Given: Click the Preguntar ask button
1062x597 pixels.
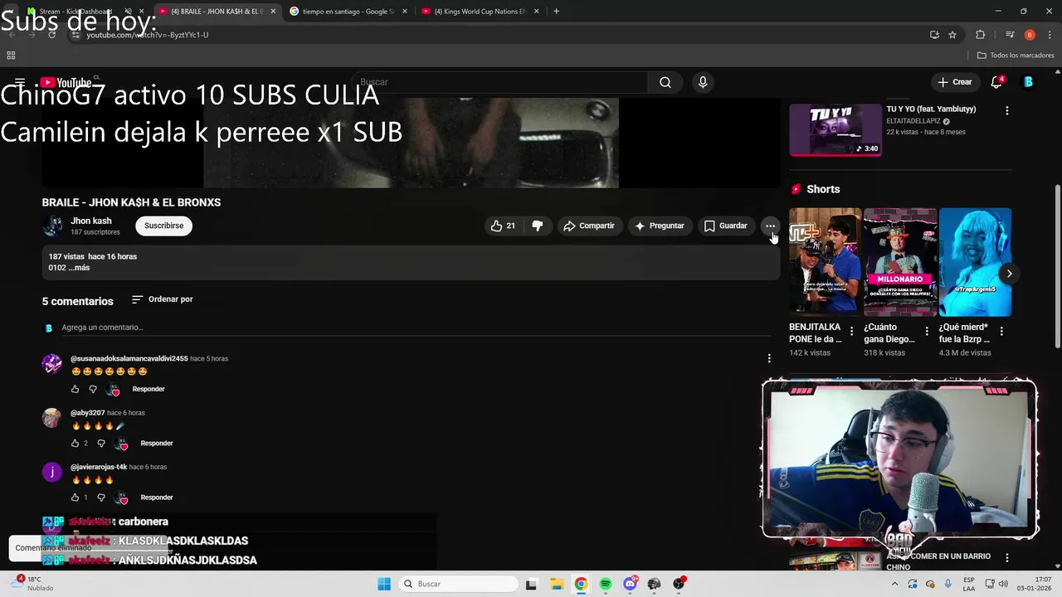Looking at the screenshot, I should (x=659, y=226).
